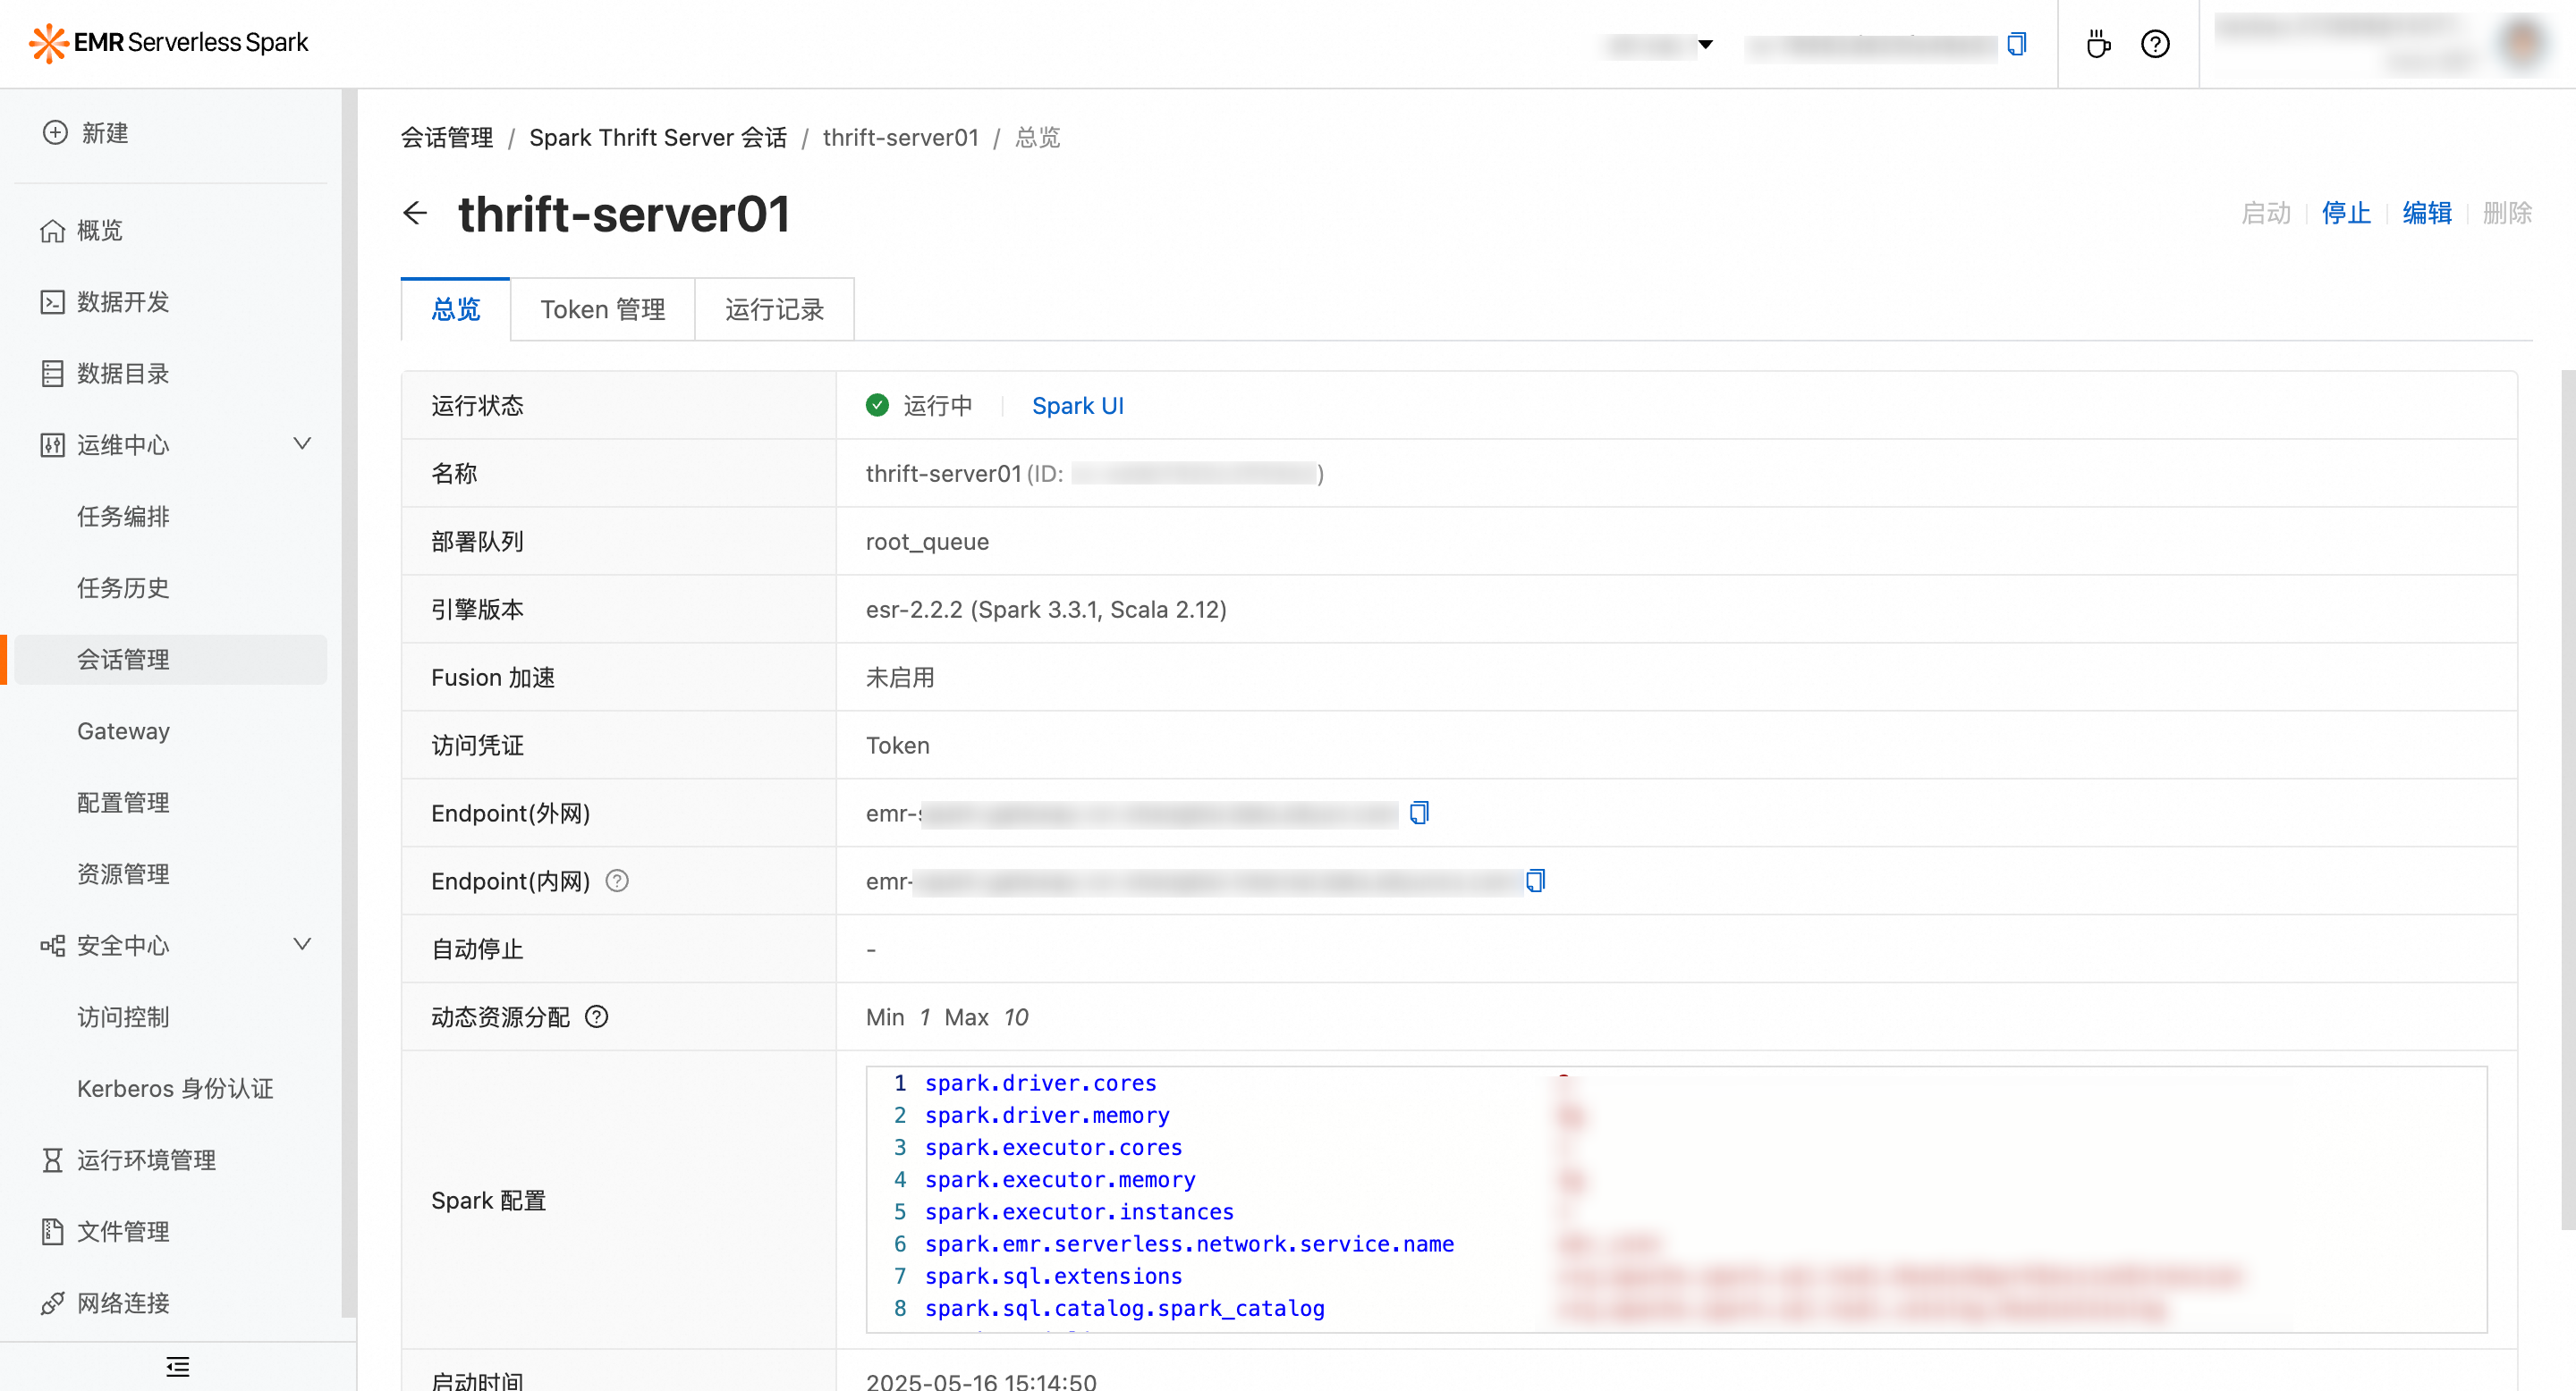The height and width of the screenshot is (1391, 2576).
Task: Switch to the 运行记录 tab
Action: pos(774,308)
